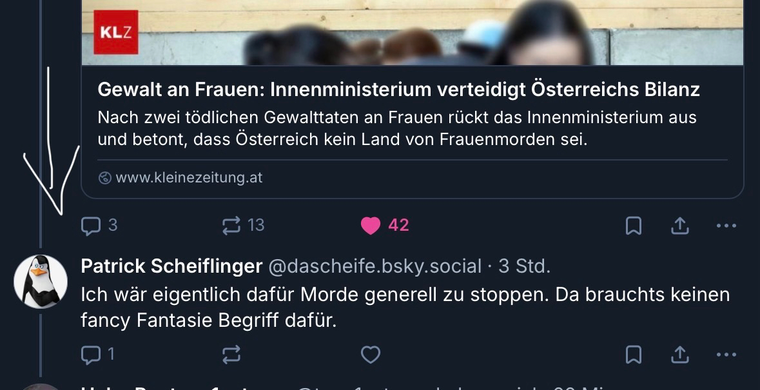This screenshot has width=760, height=390.
Task: Like Patrick Scheiflinger's reply
Action: (x=370, y=354)
